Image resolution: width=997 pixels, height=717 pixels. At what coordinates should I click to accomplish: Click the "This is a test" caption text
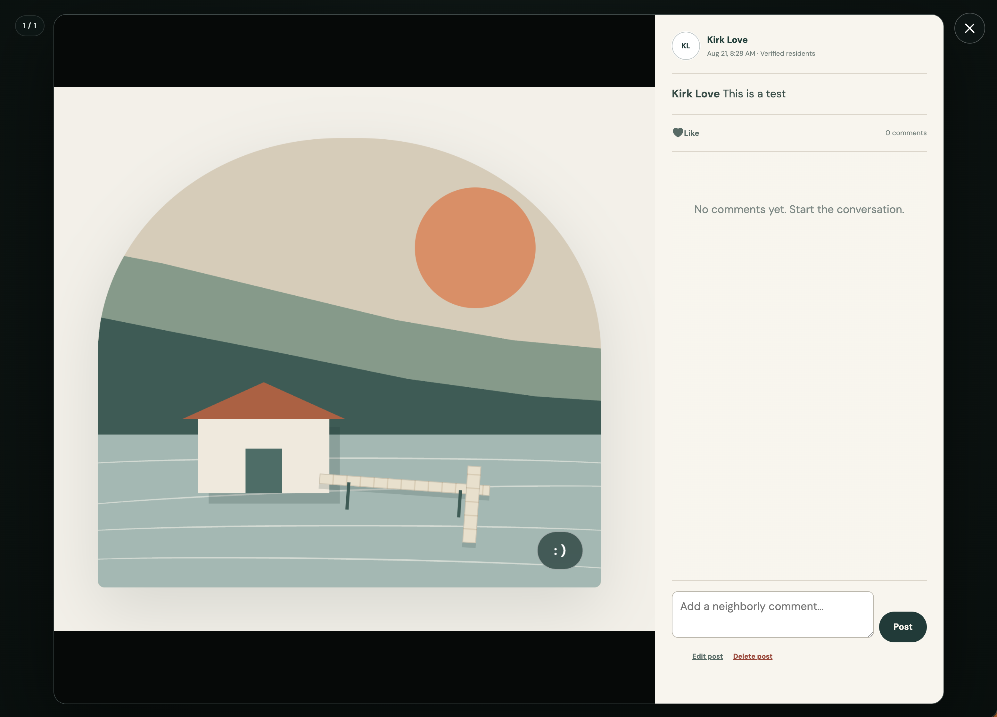coord(754,94)
